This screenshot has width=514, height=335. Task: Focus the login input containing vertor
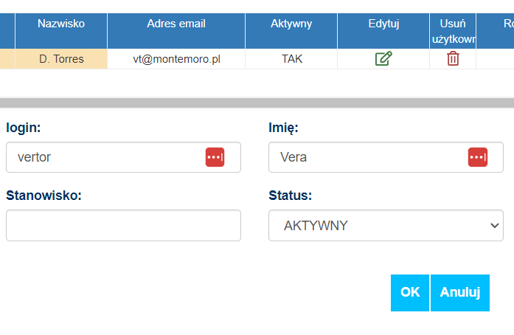(123, 157)
